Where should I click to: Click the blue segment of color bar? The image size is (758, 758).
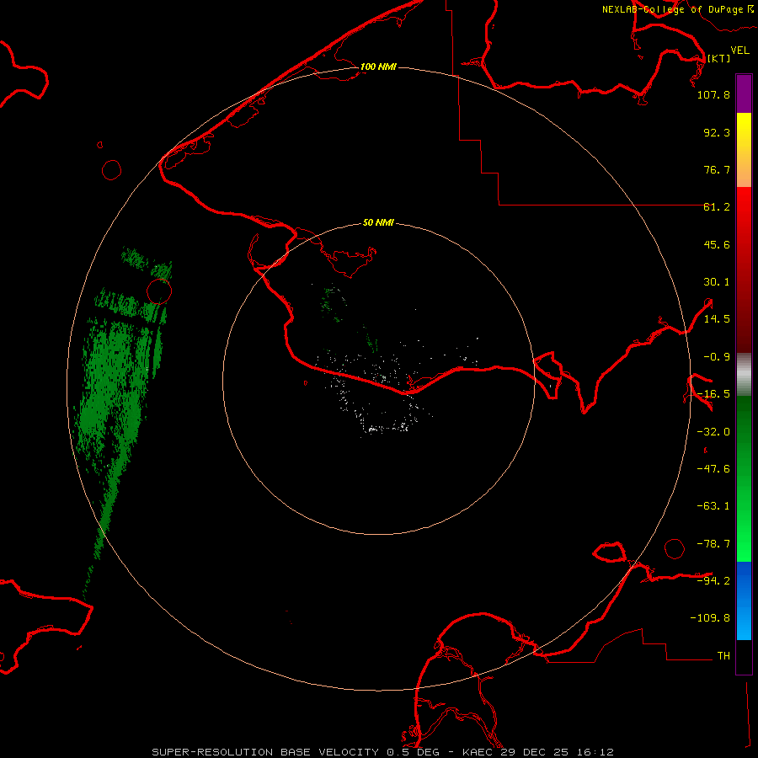coord(744,601)
